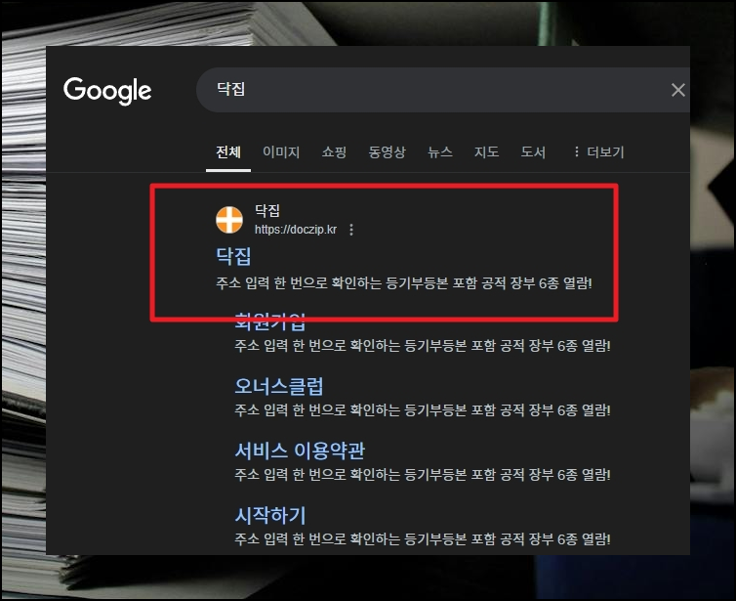Image resolution: width=736 pixels, height=601 pixels.
Task: Select the 전체 tab
Action: tap(228, 152)
